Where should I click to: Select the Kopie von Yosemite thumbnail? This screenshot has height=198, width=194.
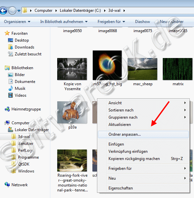tap(72, 69)
